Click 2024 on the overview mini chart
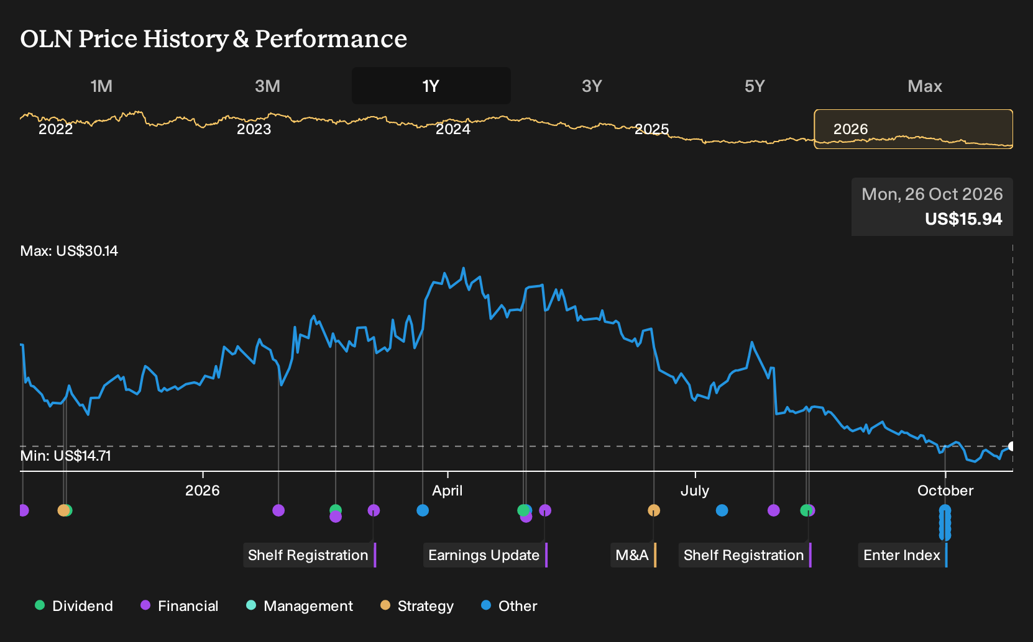 point(452,129)
